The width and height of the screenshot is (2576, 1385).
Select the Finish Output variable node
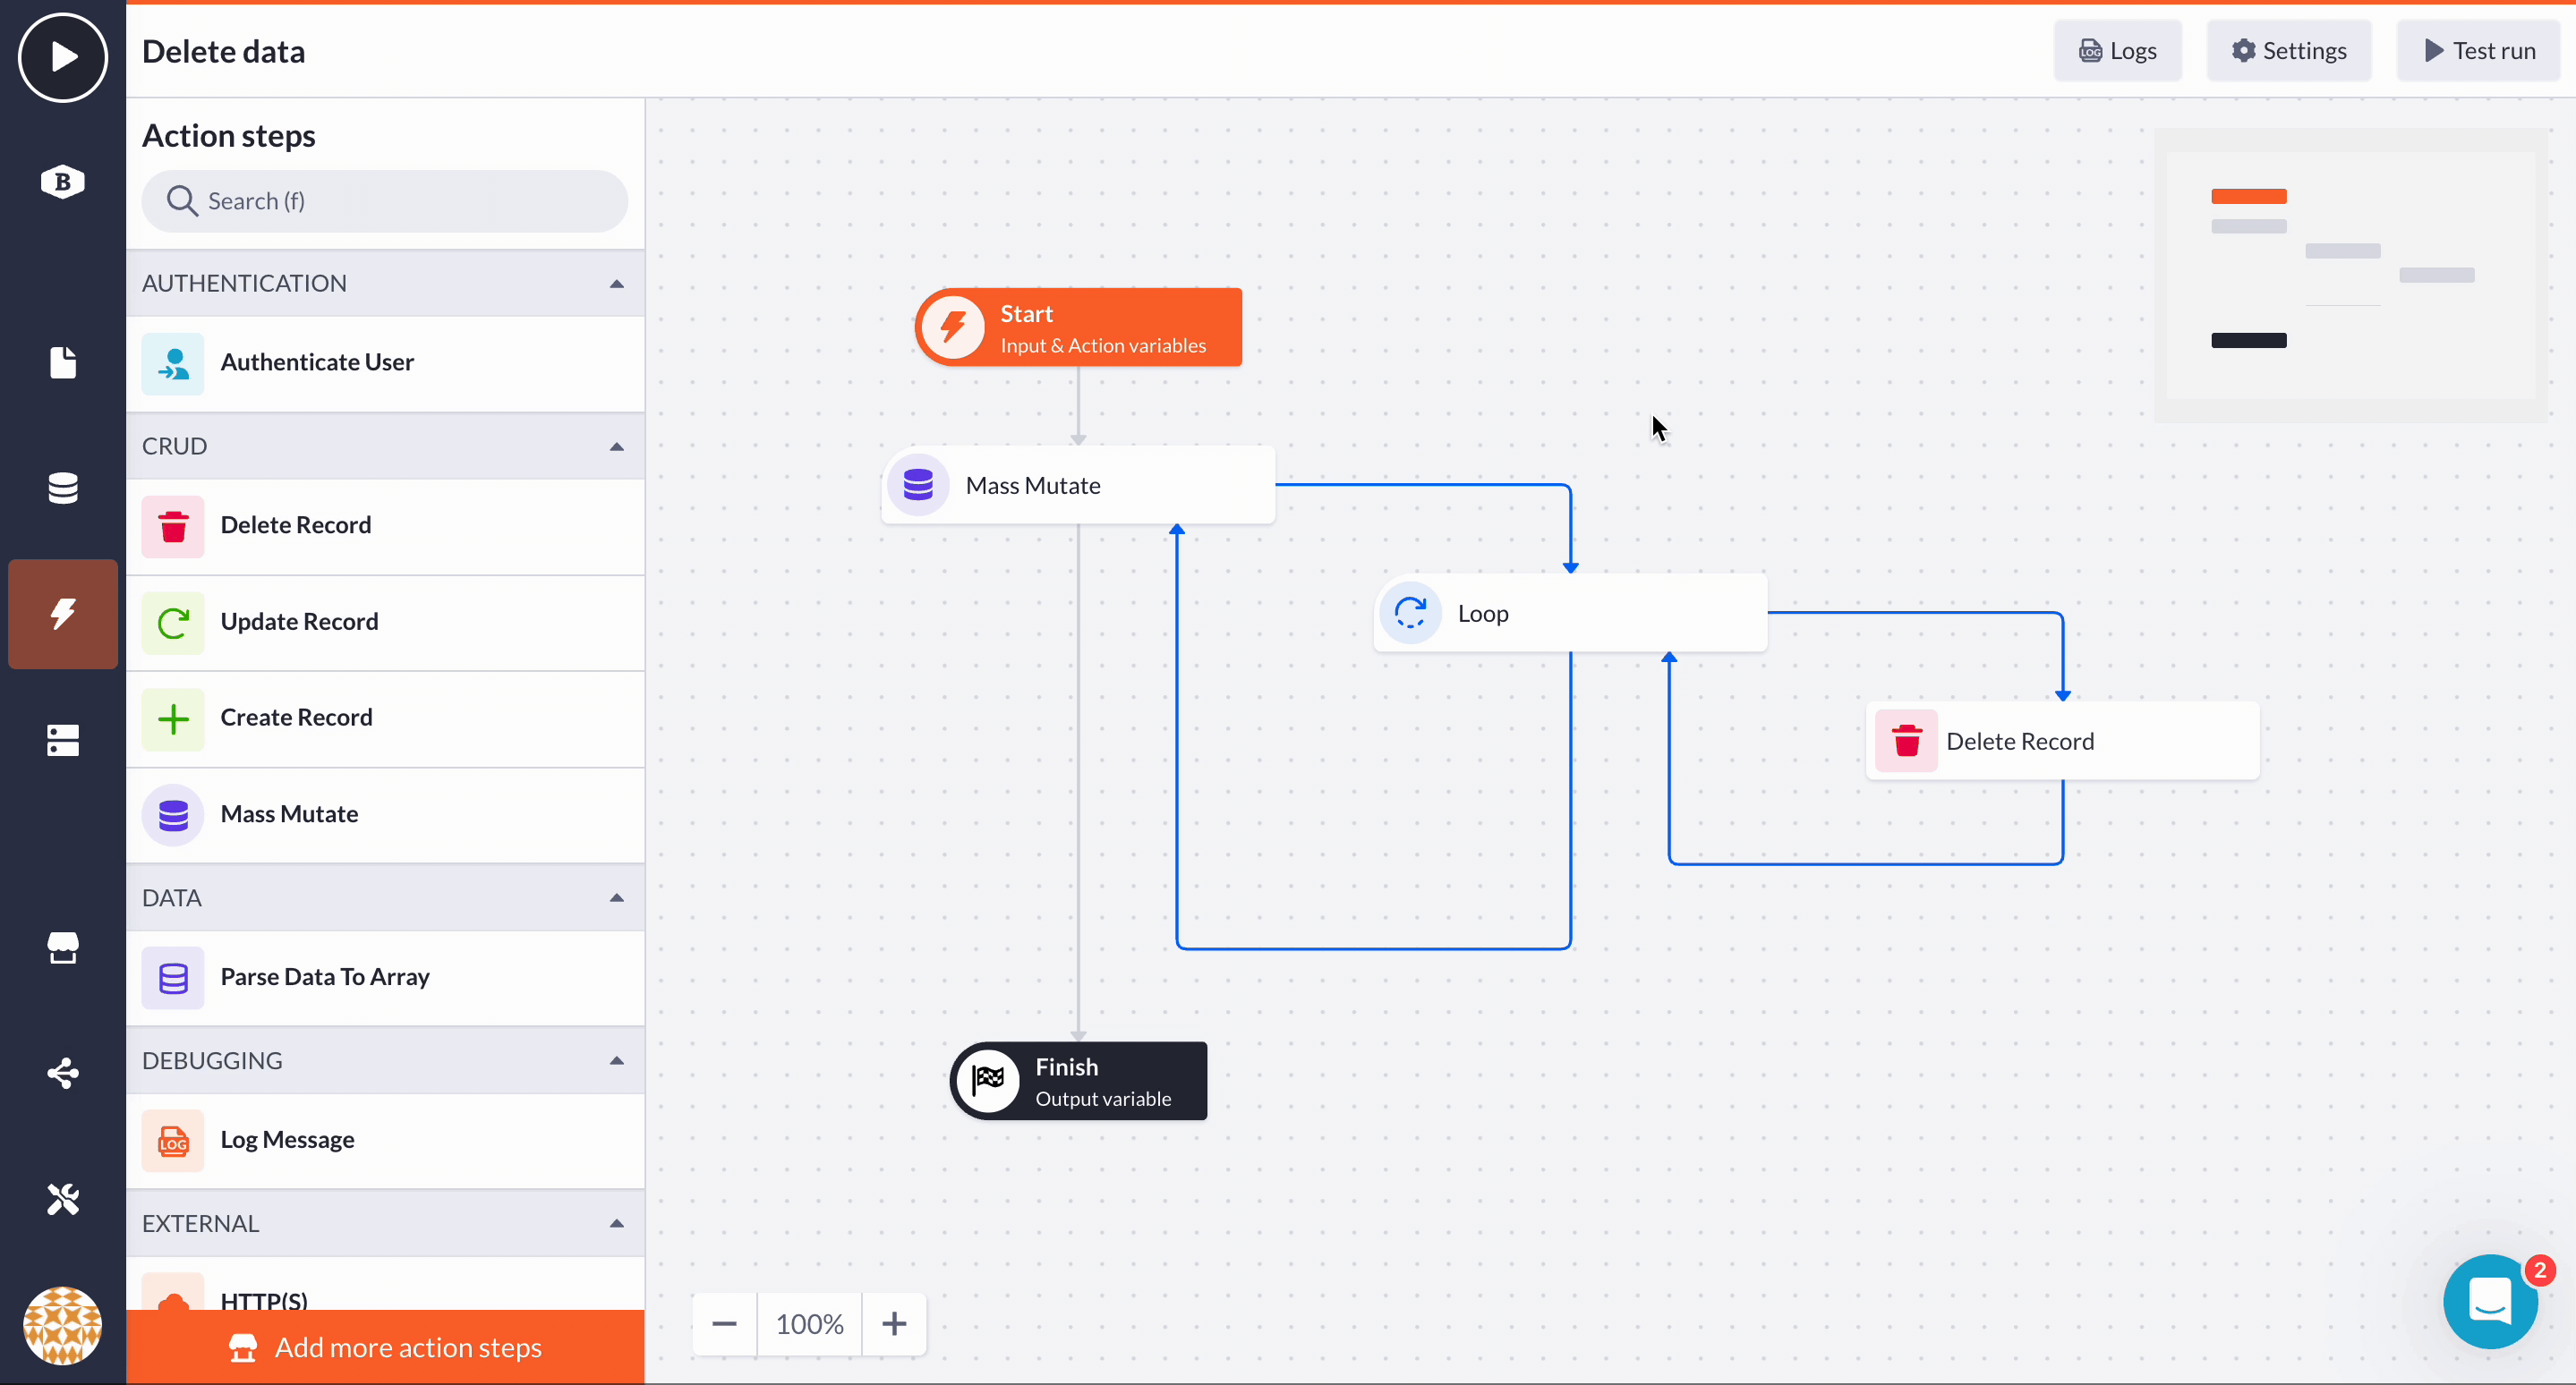[1078, 1080]
